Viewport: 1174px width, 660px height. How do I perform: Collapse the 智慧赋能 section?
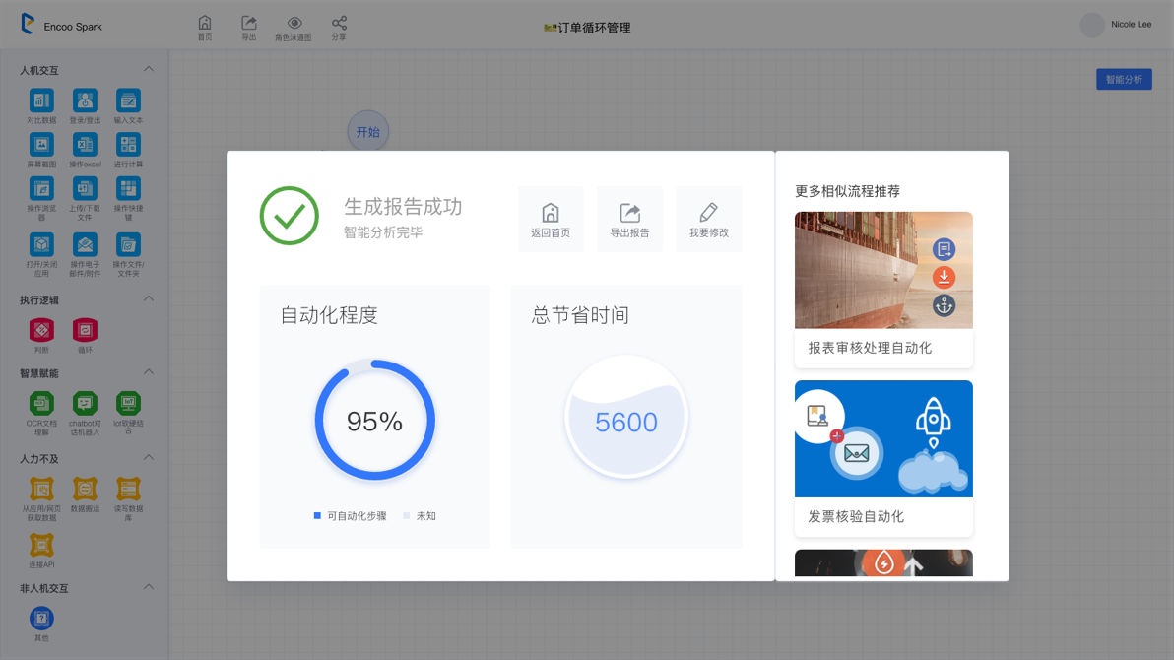click(x=149, y=372)
